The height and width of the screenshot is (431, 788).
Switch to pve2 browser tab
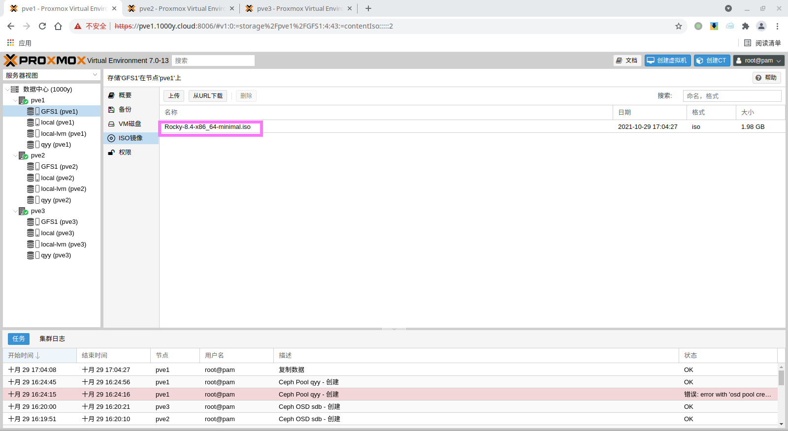tap(181, 8)
